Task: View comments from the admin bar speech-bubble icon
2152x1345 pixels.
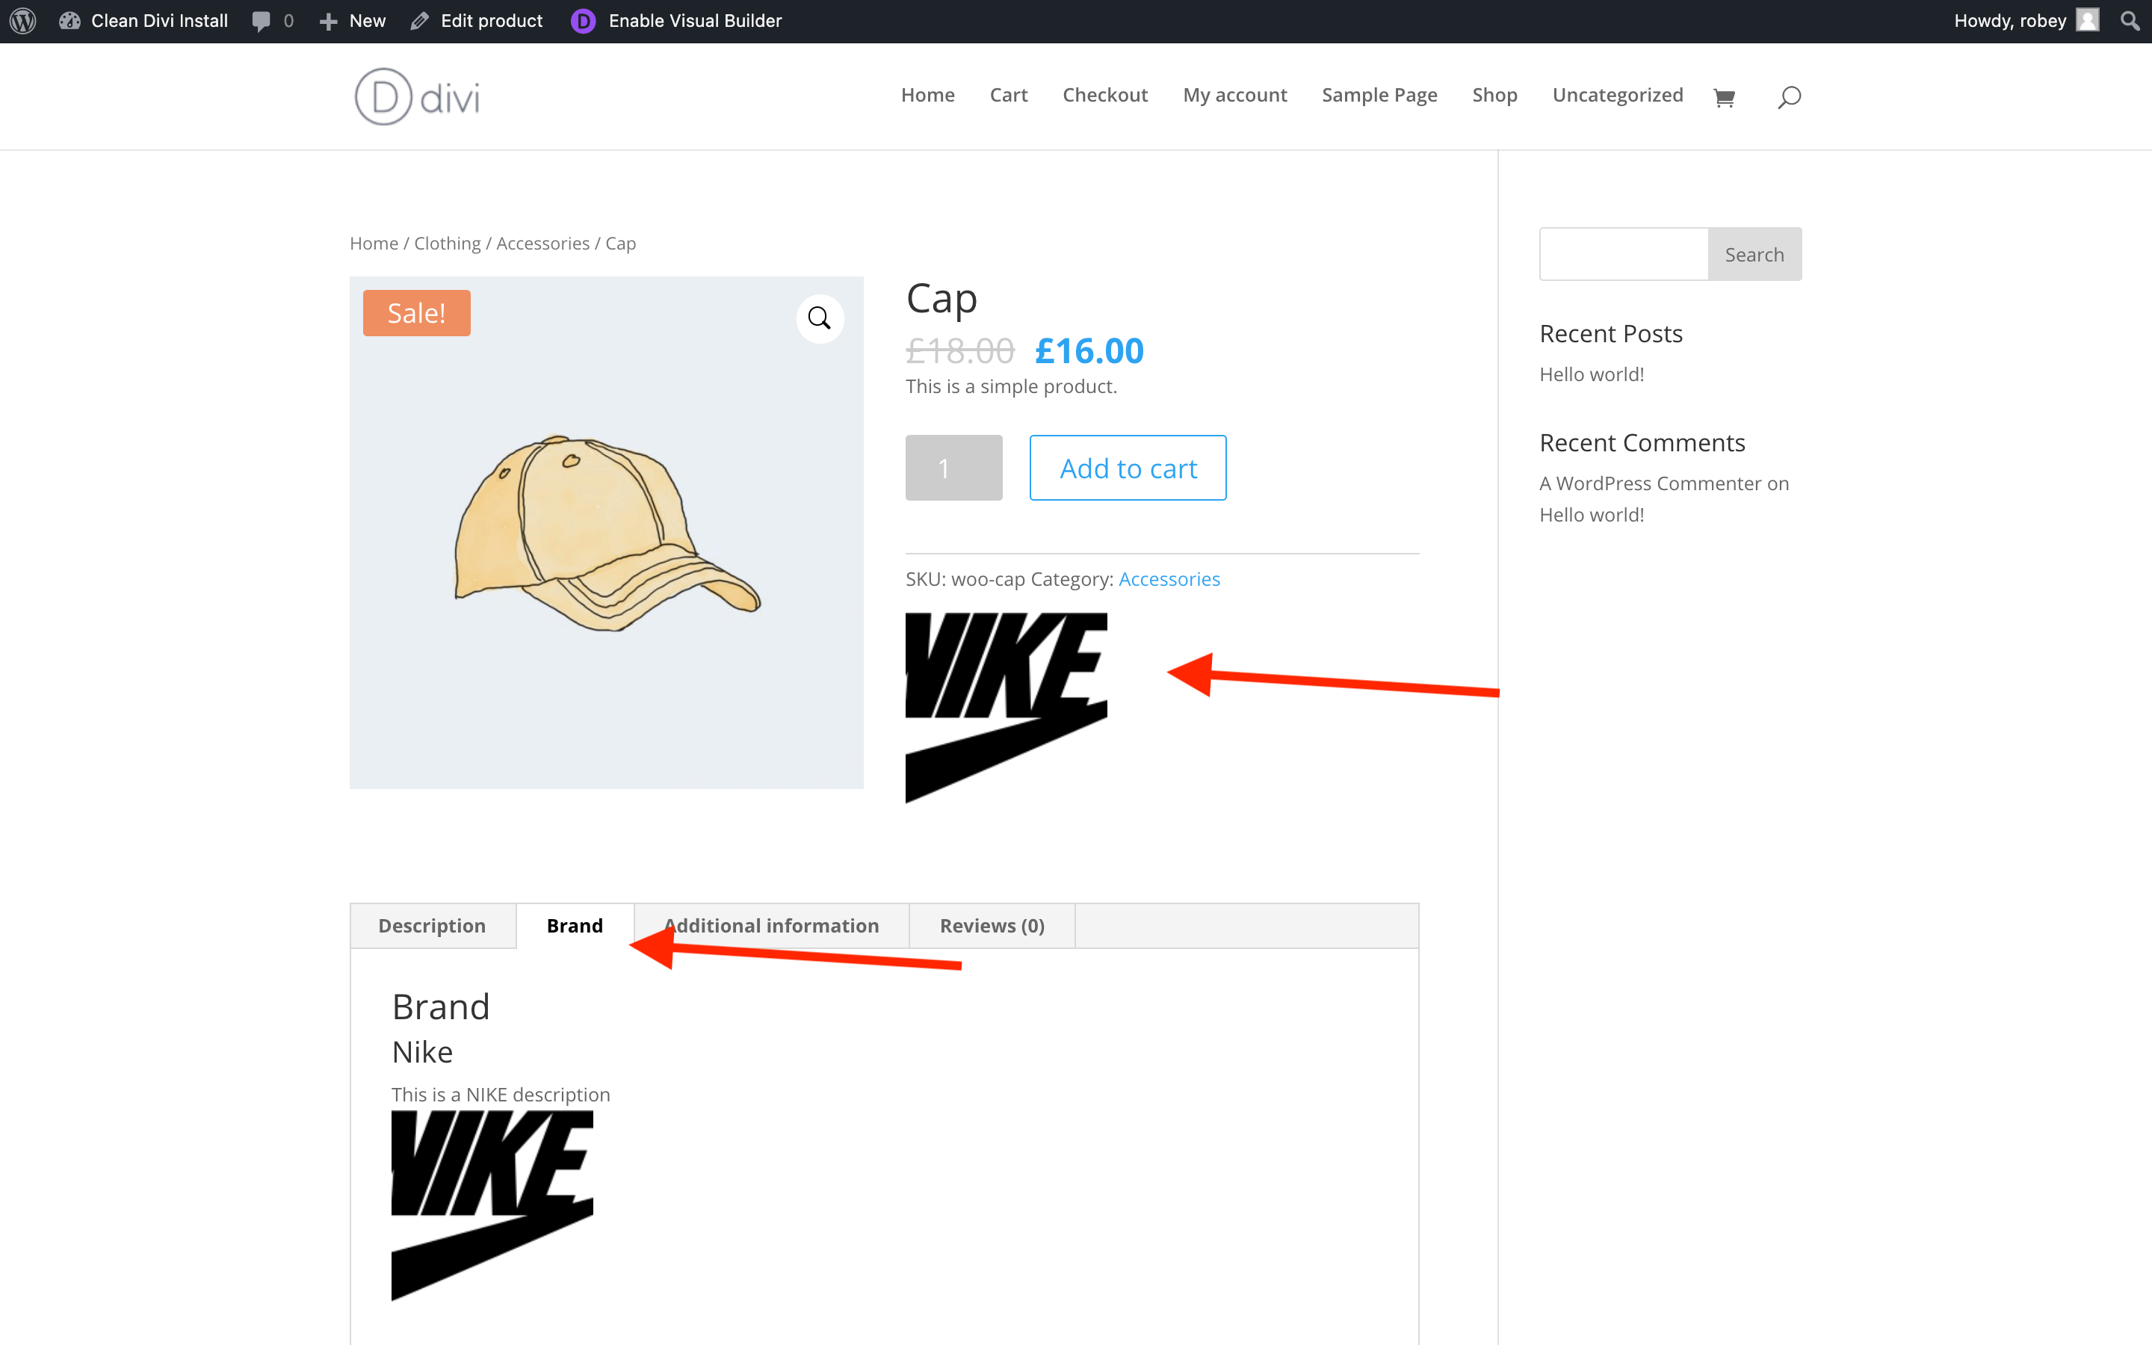Action: [x=272, y=20]
